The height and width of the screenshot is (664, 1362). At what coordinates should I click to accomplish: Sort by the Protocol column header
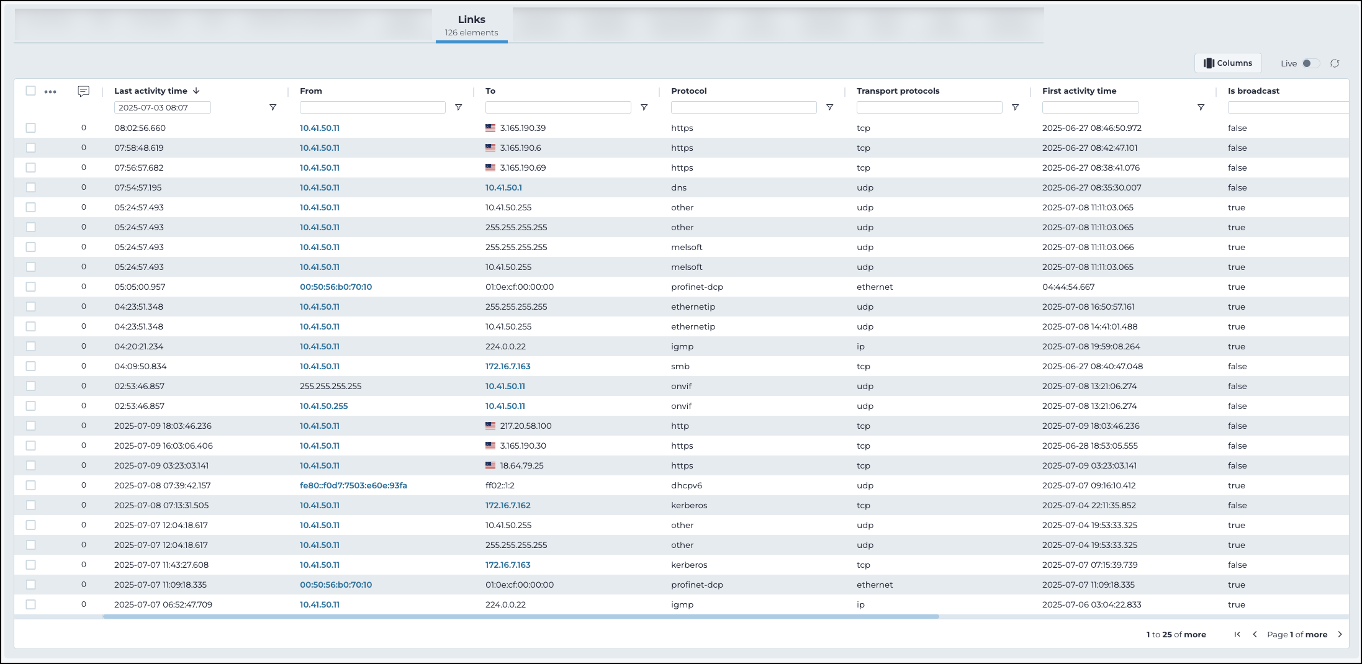pyautogui.click(x=688, y=91)
